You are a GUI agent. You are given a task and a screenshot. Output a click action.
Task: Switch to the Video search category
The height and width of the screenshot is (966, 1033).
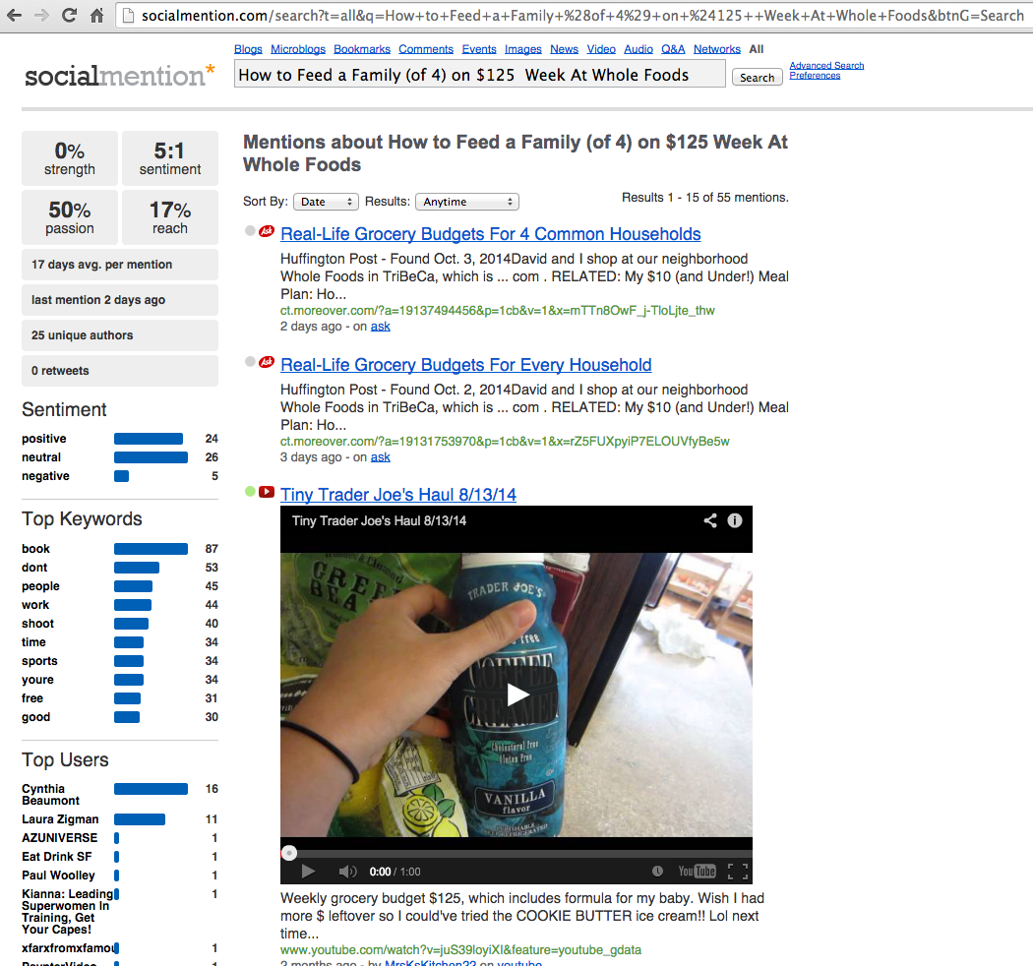click(601, 49)
